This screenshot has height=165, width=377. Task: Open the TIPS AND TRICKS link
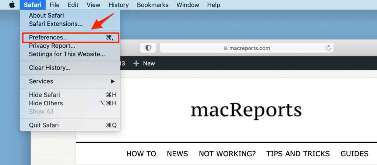[x=298, y=154]
